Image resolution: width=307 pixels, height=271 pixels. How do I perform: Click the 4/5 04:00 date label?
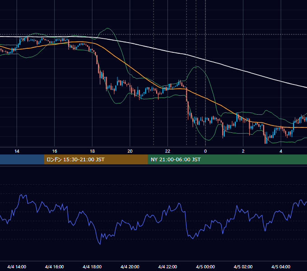coord(281,266)
